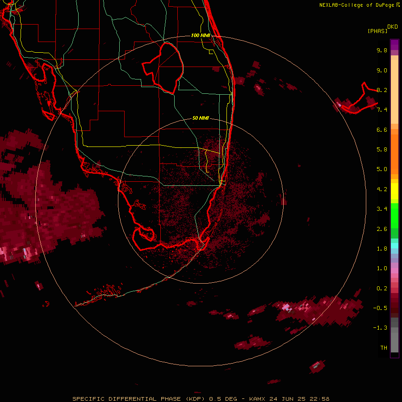This screenshot has width=402, height=402.
Task: Click the island outline at the right map edge
Action: [x=359, y=99]
